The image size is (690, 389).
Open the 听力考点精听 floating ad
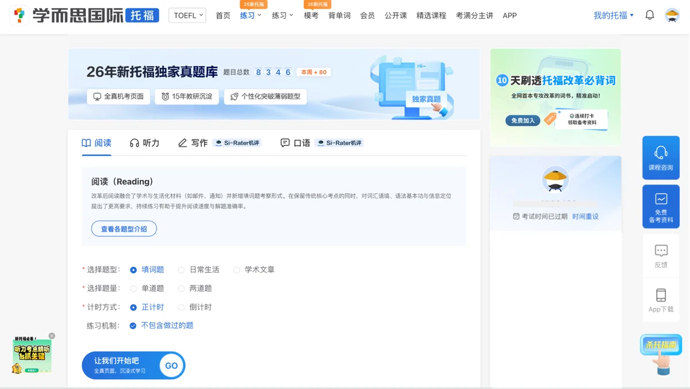(x=32, y=356)
